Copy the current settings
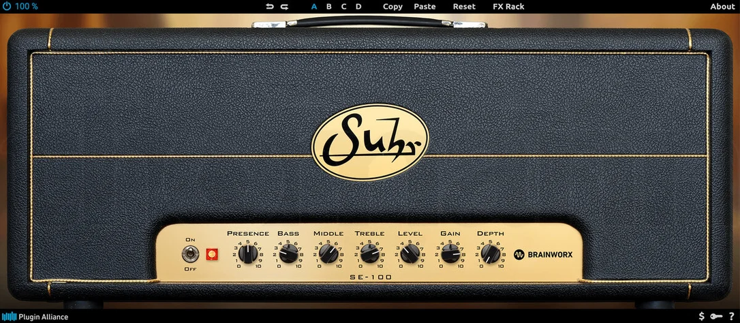 392,7
